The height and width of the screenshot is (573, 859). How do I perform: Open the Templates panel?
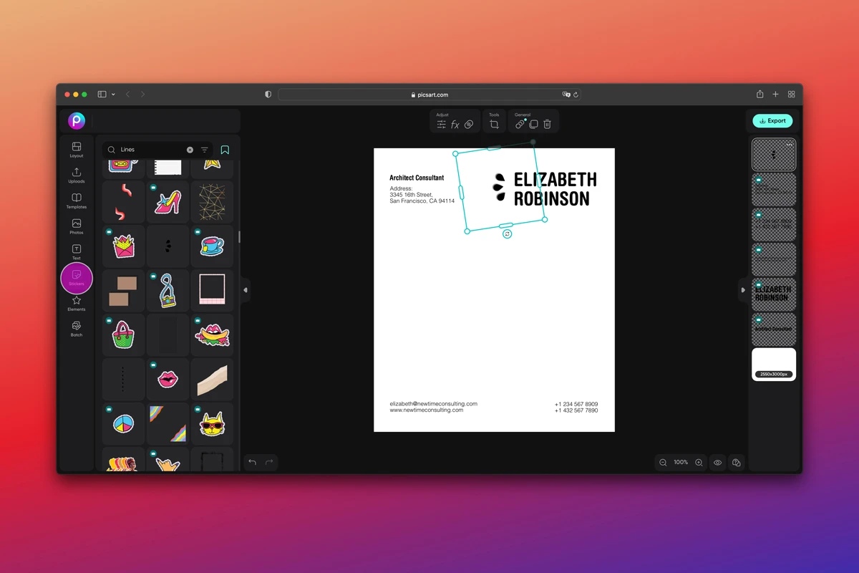[x=76, y=201]
